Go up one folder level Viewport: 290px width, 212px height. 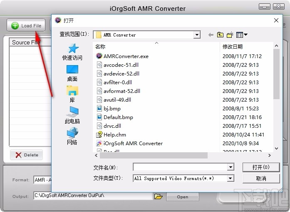pyautogui.click(x=220, y=35)
